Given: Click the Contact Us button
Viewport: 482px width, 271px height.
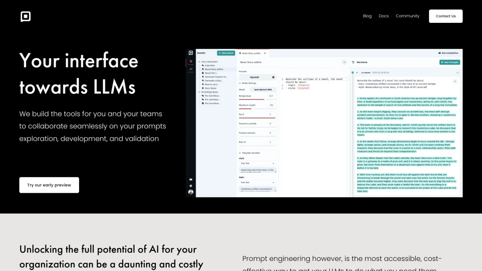Looking at the screenshot, I should pyautogui.click(x=445, y=16).
